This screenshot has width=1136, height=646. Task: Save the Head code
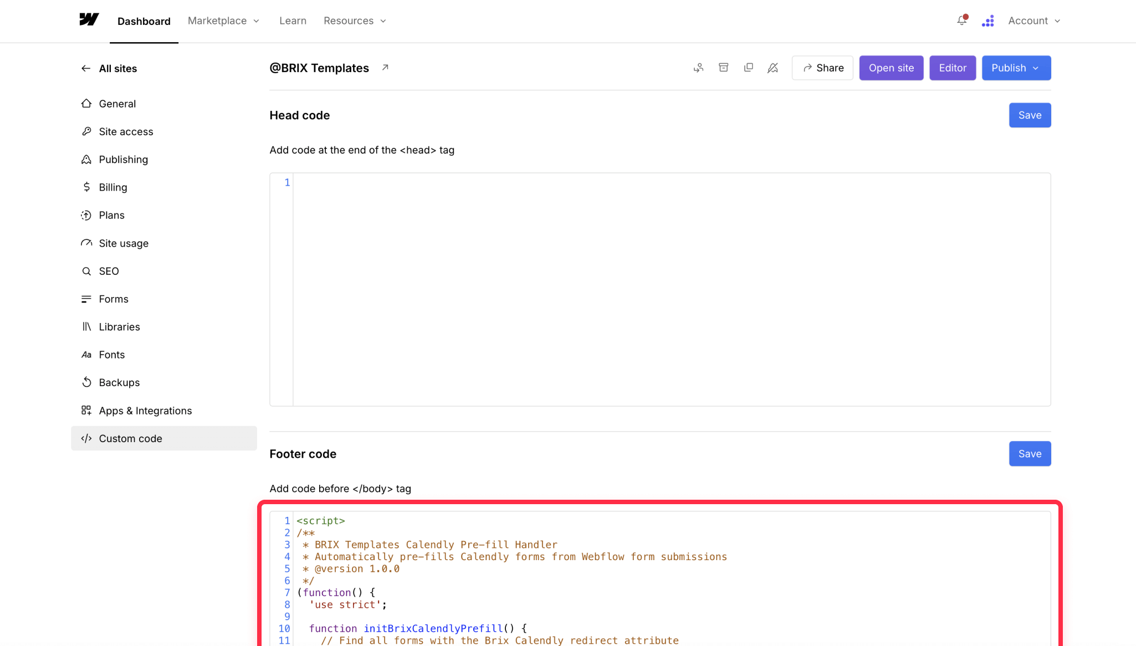pyautogui.click(x=1030, y=115)
